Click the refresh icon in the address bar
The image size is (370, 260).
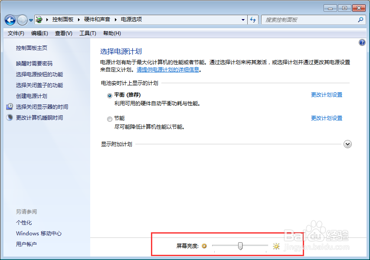click(x=253, y=19)
